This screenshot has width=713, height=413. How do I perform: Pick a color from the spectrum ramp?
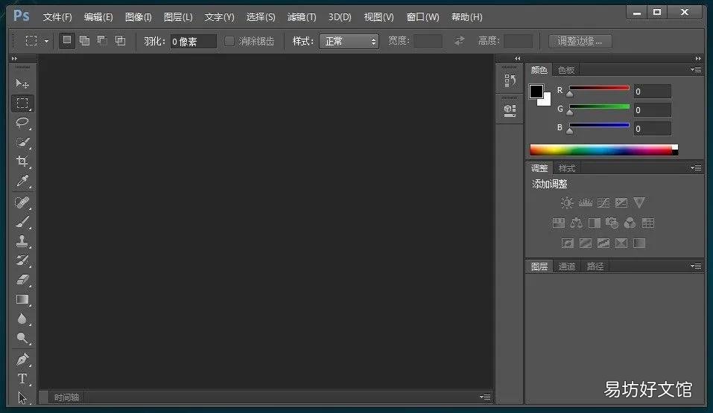(x=604, y=150)
